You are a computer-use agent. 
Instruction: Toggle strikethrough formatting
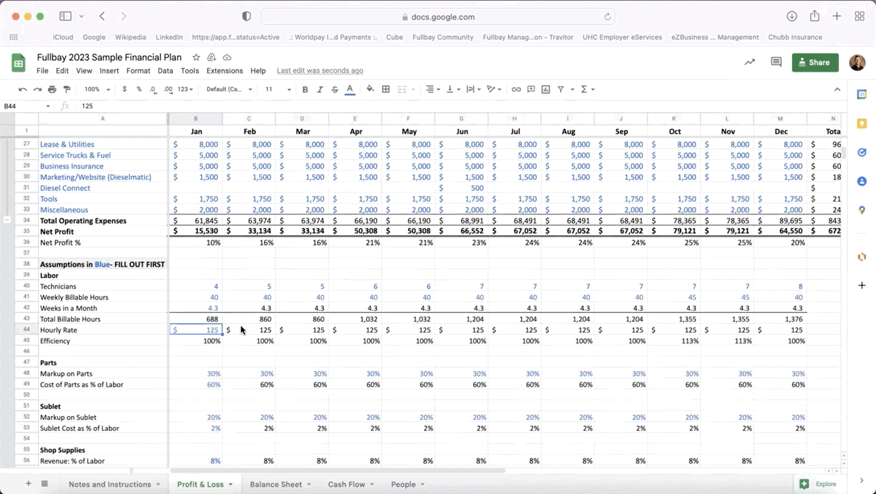[335, 89]
